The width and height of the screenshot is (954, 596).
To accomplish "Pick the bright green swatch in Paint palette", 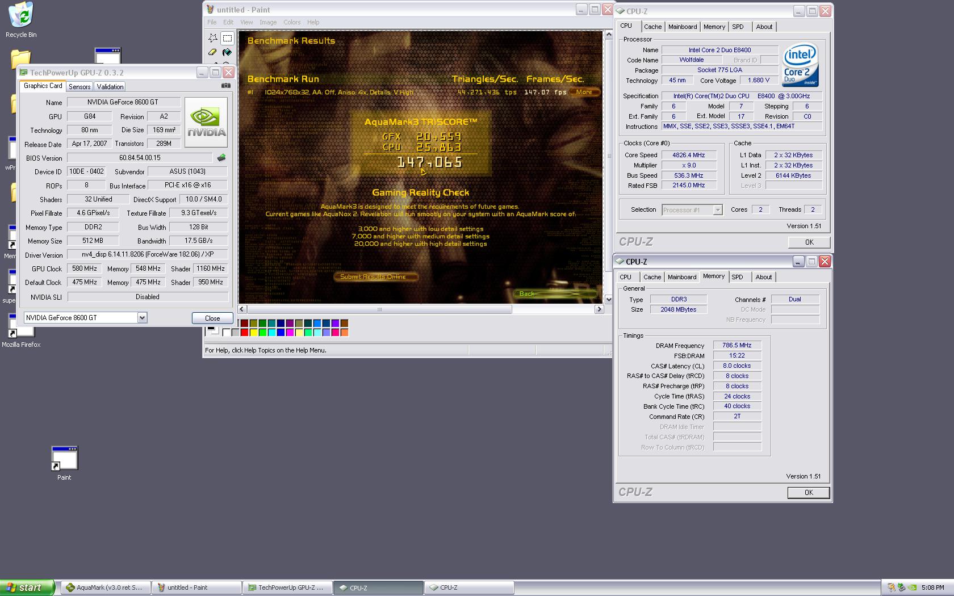I will tap(262, 333).
